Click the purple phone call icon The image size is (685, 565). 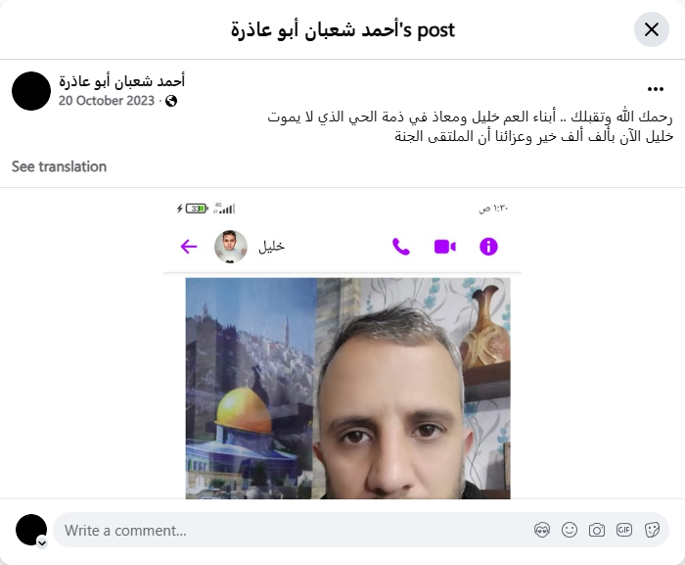point(401,247)
